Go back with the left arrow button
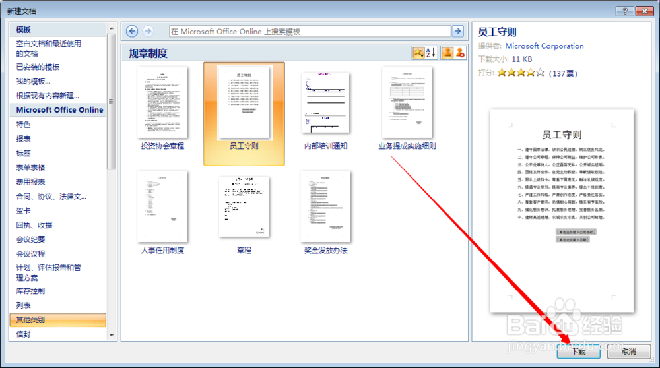 tap(132, 31)
